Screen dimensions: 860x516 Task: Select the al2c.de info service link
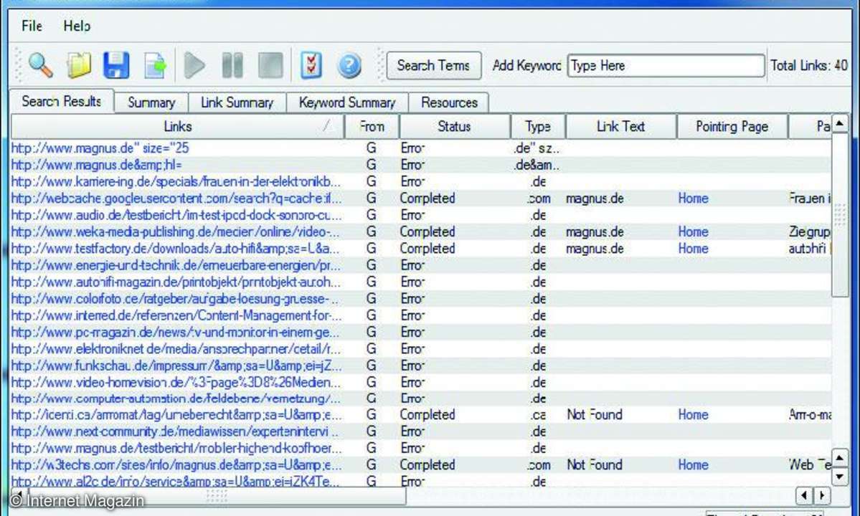175,482
